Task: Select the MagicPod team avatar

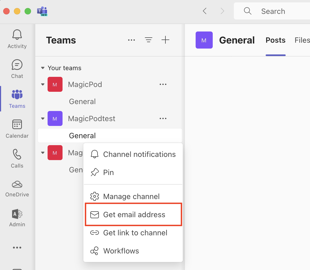Action: click(x=55, y=85)
